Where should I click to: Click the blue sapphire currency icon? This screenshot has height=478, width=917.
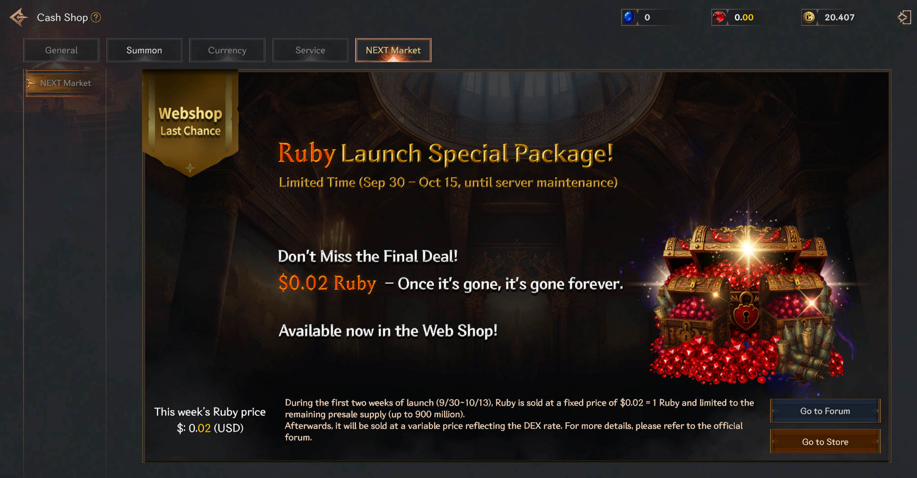629,17
